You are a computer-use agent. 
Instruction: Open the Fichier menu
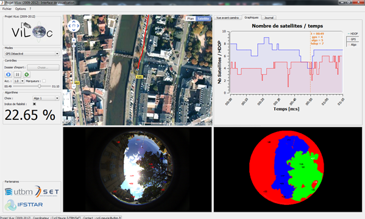tap(7, 9)
